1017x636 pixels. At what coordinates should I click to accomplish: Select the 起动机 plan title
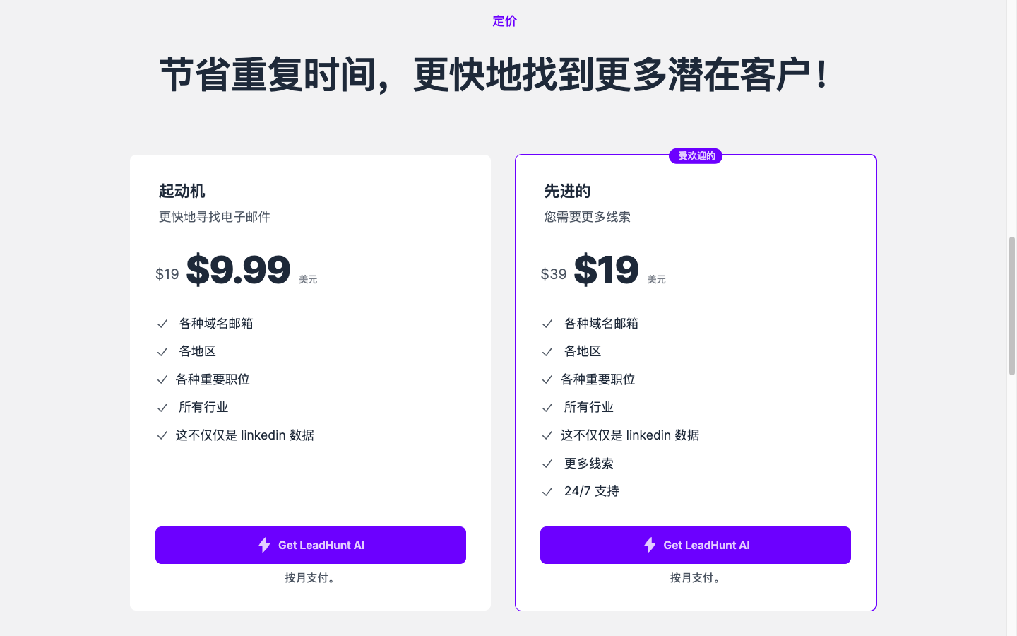click(x=182, y=191)
